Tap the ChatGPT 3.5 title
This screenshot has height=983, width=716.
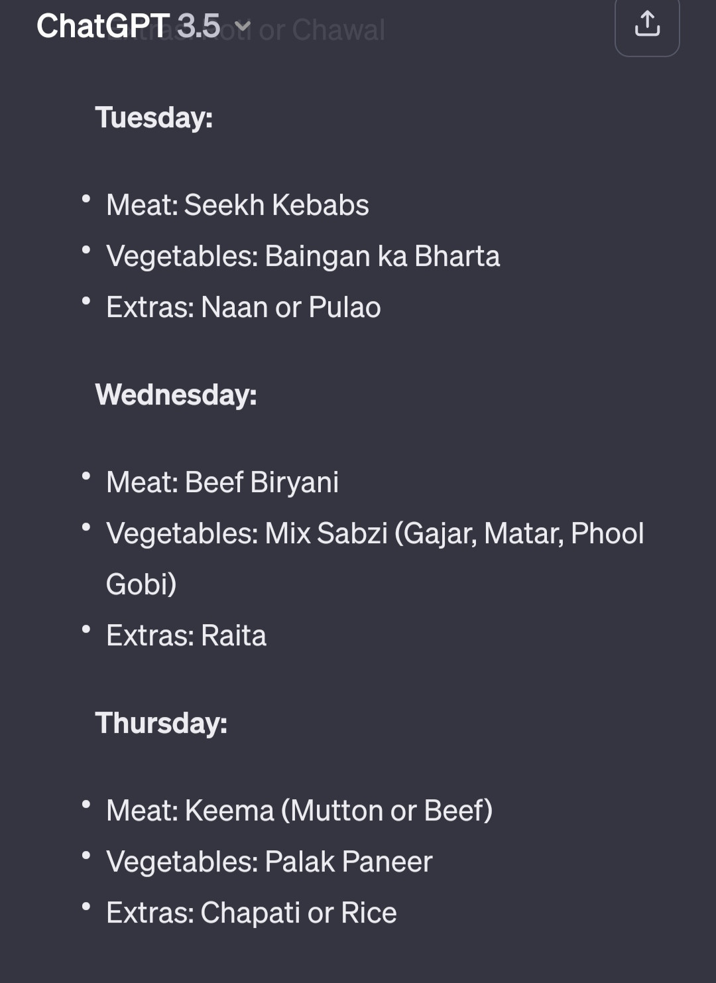click(128, 27)
